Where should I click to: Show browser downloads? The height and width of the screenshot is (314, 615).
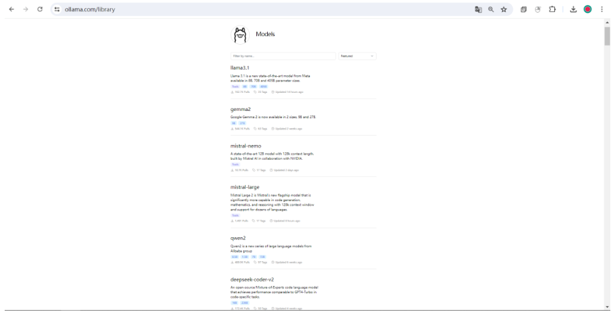coord(574,9)
